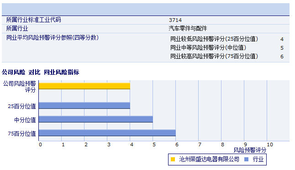Select the 中分位值 blue bar
Viewport: 295px width, 170px height.
point(96,119)
